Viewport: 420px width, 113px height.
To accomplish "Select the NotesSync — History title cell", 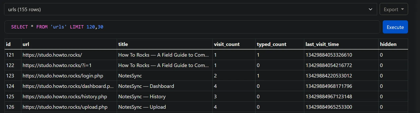I will tap(164, 96).
